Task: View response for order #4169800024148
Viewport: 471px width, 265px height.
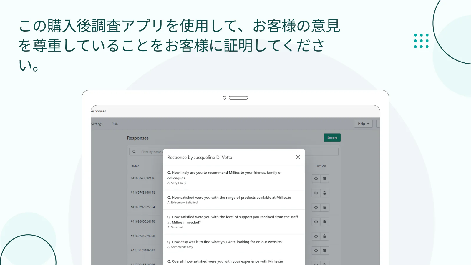Action: tap(316, 222)
